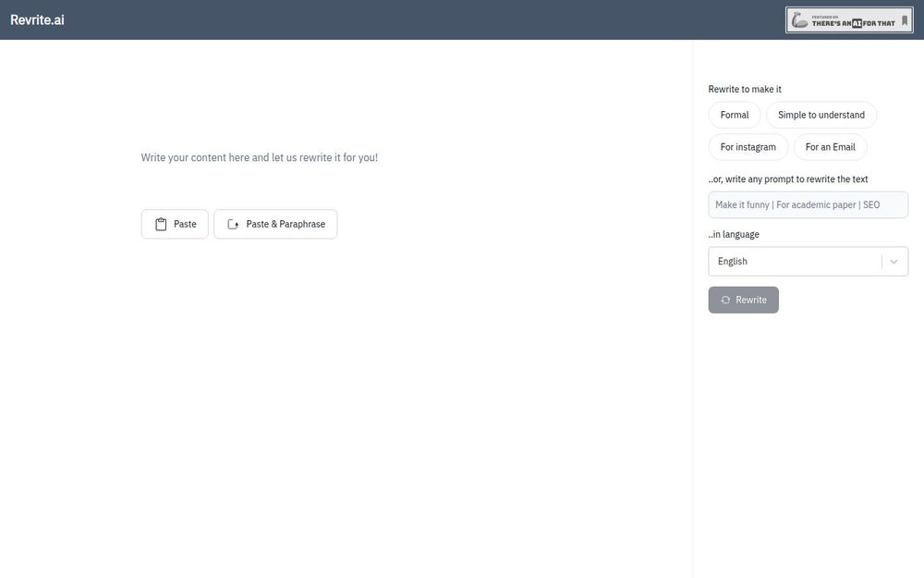The image size is (924, 578).
Task: Open the There's An AI For That badge
Action: (849, 20)
